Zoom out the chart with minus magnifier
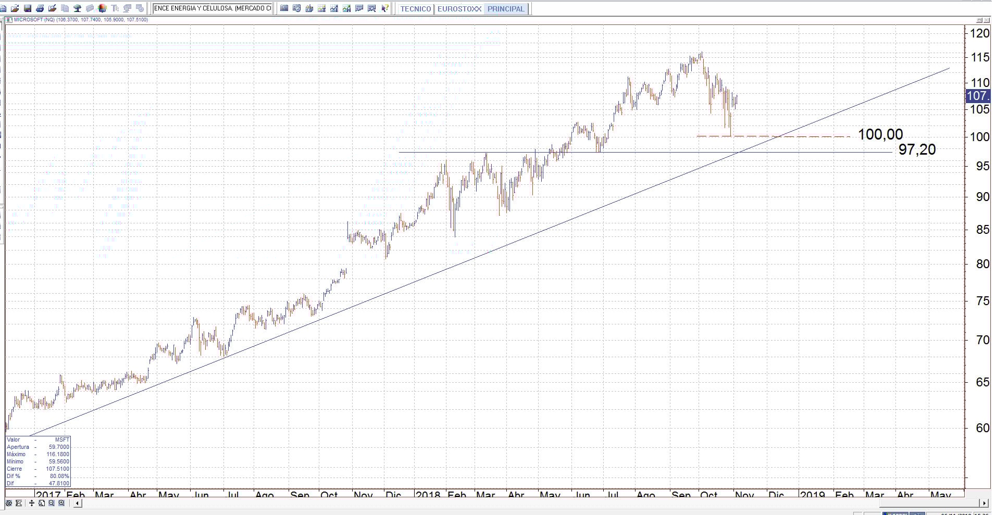996x515 pixels. pos(52,503)
